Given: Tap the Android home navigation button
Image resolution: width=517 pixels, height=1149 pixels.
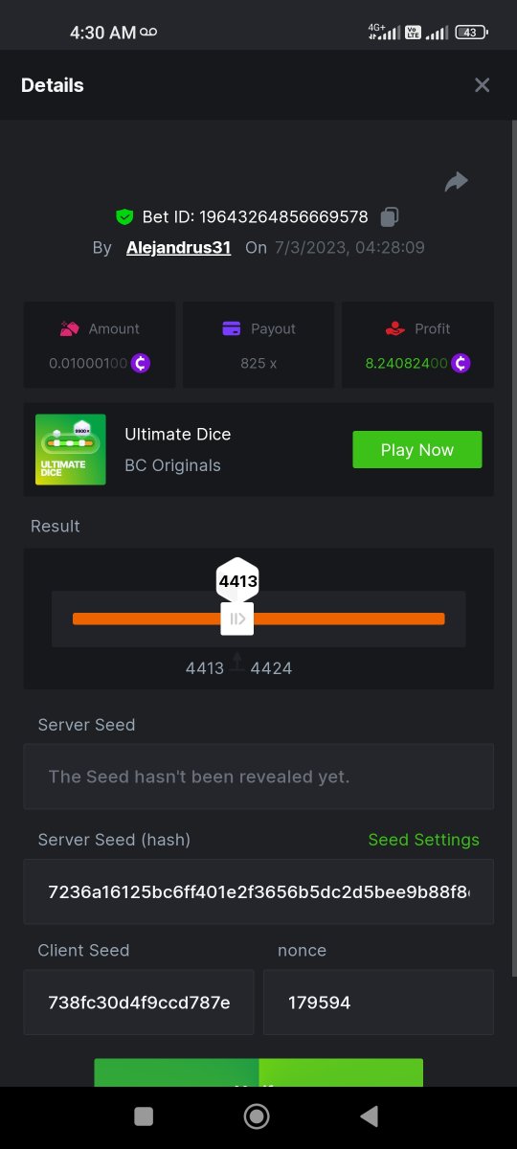Looking at the screenshot, I should coord(257,1116).
